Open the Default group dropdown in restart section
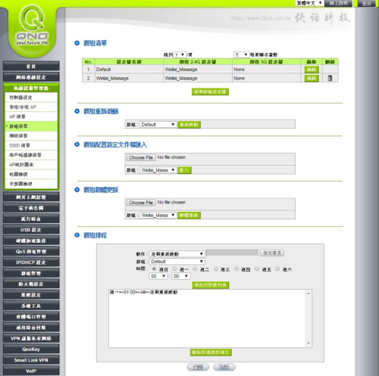 [158, 125]
